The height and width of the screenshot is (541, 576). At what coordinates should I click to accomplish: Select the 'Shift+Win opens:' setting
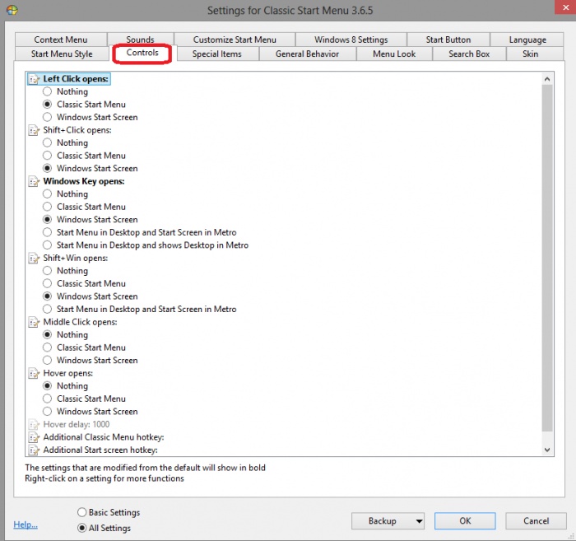click(x=76, y=259)
